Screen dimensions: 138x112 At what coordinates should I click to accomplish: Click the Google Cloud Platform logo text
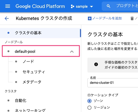tap(40, 6)
